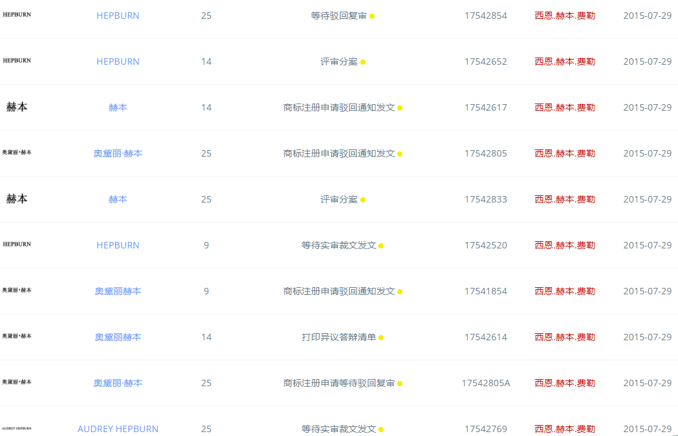Open the 赫本 link in row 17542617

(x=118, y=107)
